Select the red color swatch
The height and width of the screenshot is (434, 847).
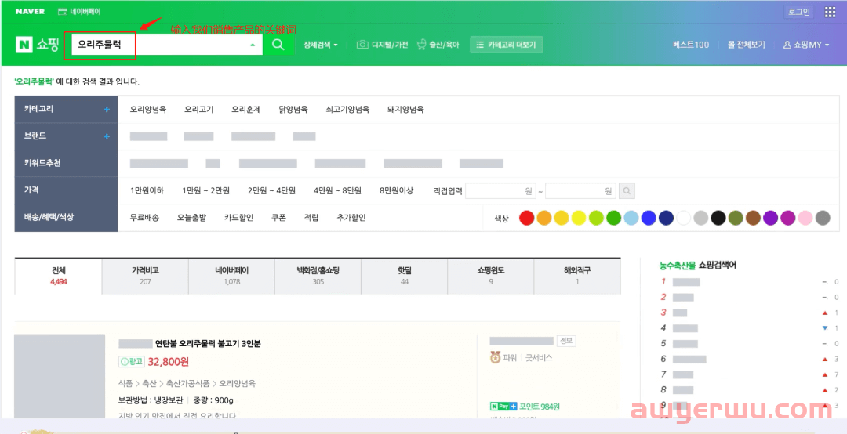pyautogui.click(x=527, y=218)
